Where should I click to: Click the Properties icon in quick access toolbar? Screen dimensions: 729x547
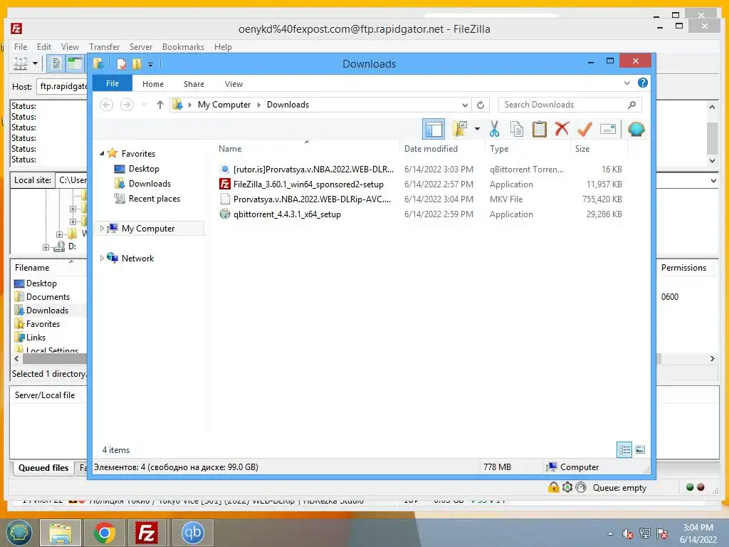coord(121,63)
